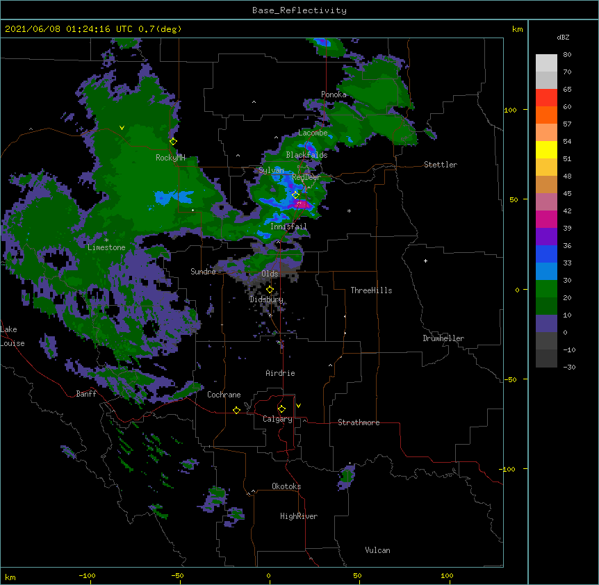This screenshot has width=599, height=585.
Task: Pick the white 70-80 dBZ legend swatch
Action: (x=546, y=63)
